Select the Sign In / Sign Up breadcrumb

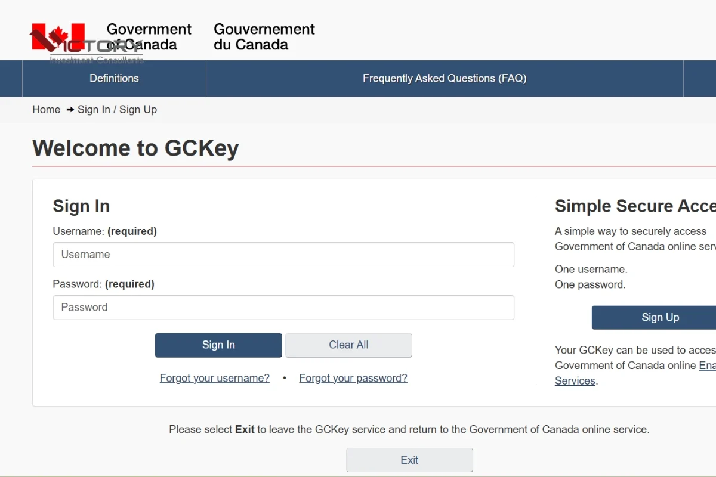tap(118, 110)
